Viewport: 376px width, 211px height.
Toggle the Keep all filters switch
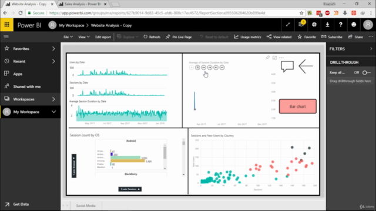[366, 73]
